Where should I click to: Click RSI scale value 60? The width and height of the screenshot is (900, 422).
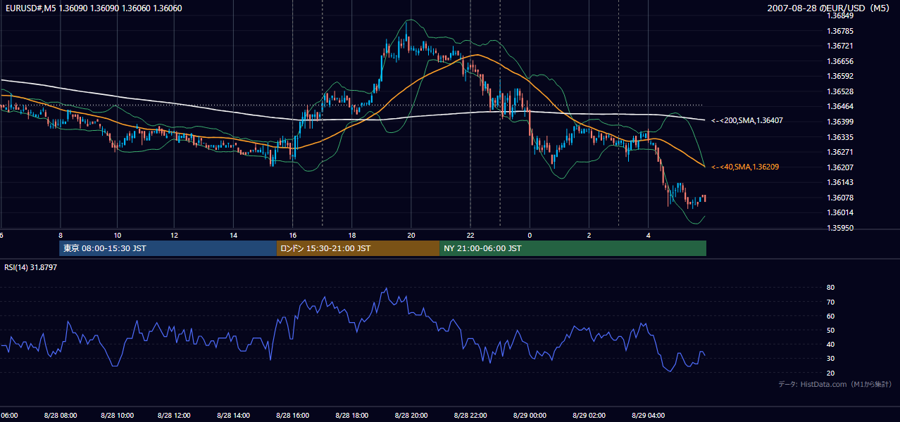coord(830,316)
